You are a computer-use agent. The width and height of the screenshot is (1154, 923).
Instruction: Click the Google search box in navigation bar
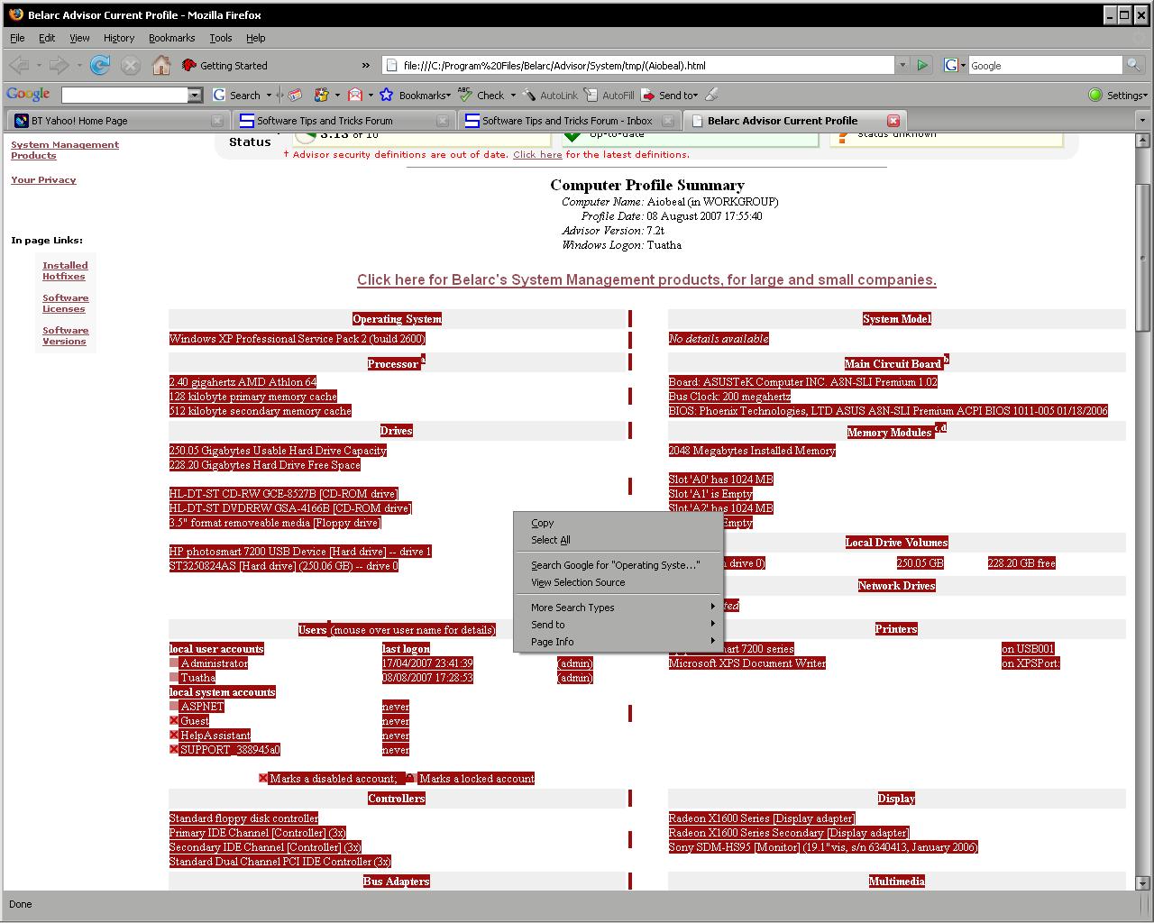click(x=1046, y=65)
